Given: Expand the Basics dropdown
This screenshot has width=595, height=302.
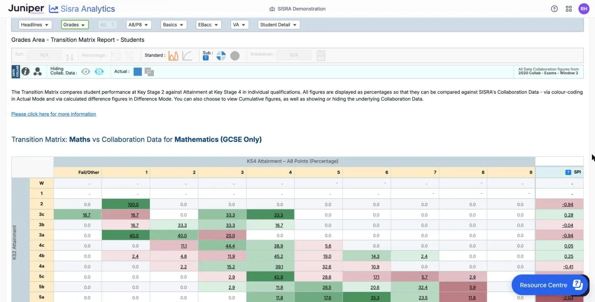Looking at the screenshot, I should (174, 25).
